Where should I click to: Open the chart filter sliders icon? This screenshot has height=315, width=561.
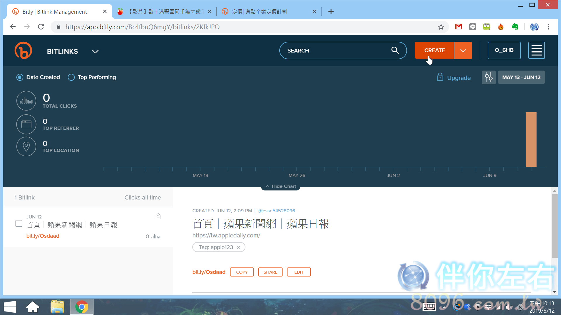pyautogui.click(x=489, y=77)
